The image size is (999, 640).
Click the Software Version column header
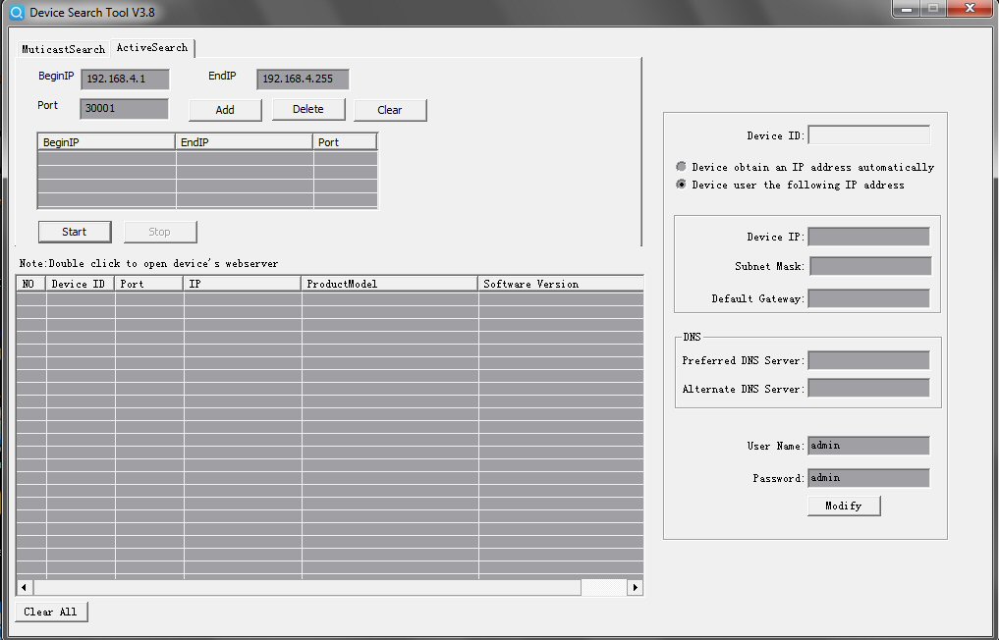point(561,284)
